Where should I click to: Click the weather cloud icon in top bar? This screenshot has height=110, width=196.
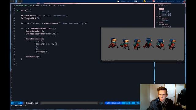(118, 1)
